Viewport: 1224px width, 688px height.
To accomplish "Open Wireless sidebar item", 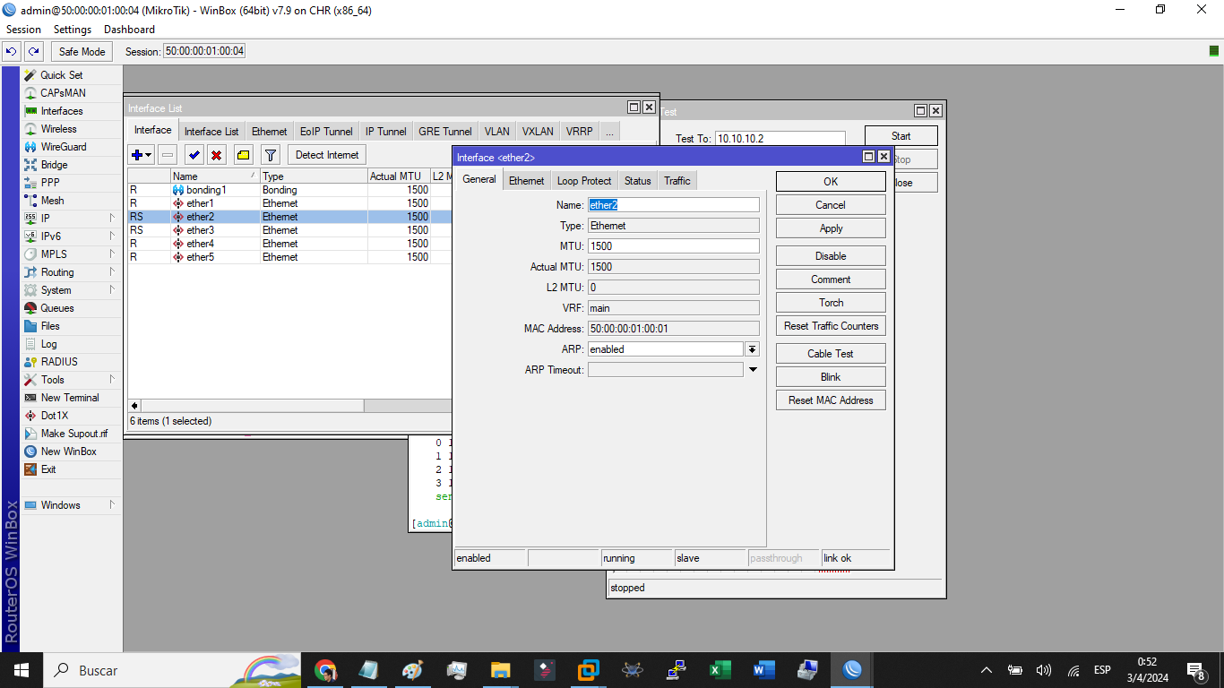I will (59, 129).
